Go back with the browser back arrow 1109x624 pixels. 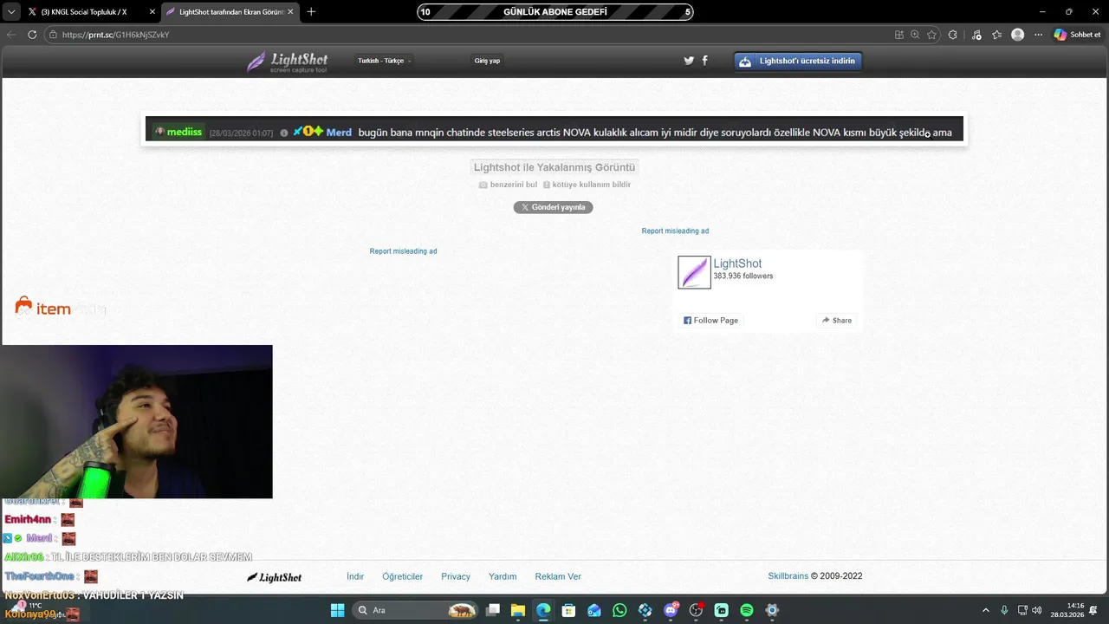pyautogui.click(x=11, y=35)
